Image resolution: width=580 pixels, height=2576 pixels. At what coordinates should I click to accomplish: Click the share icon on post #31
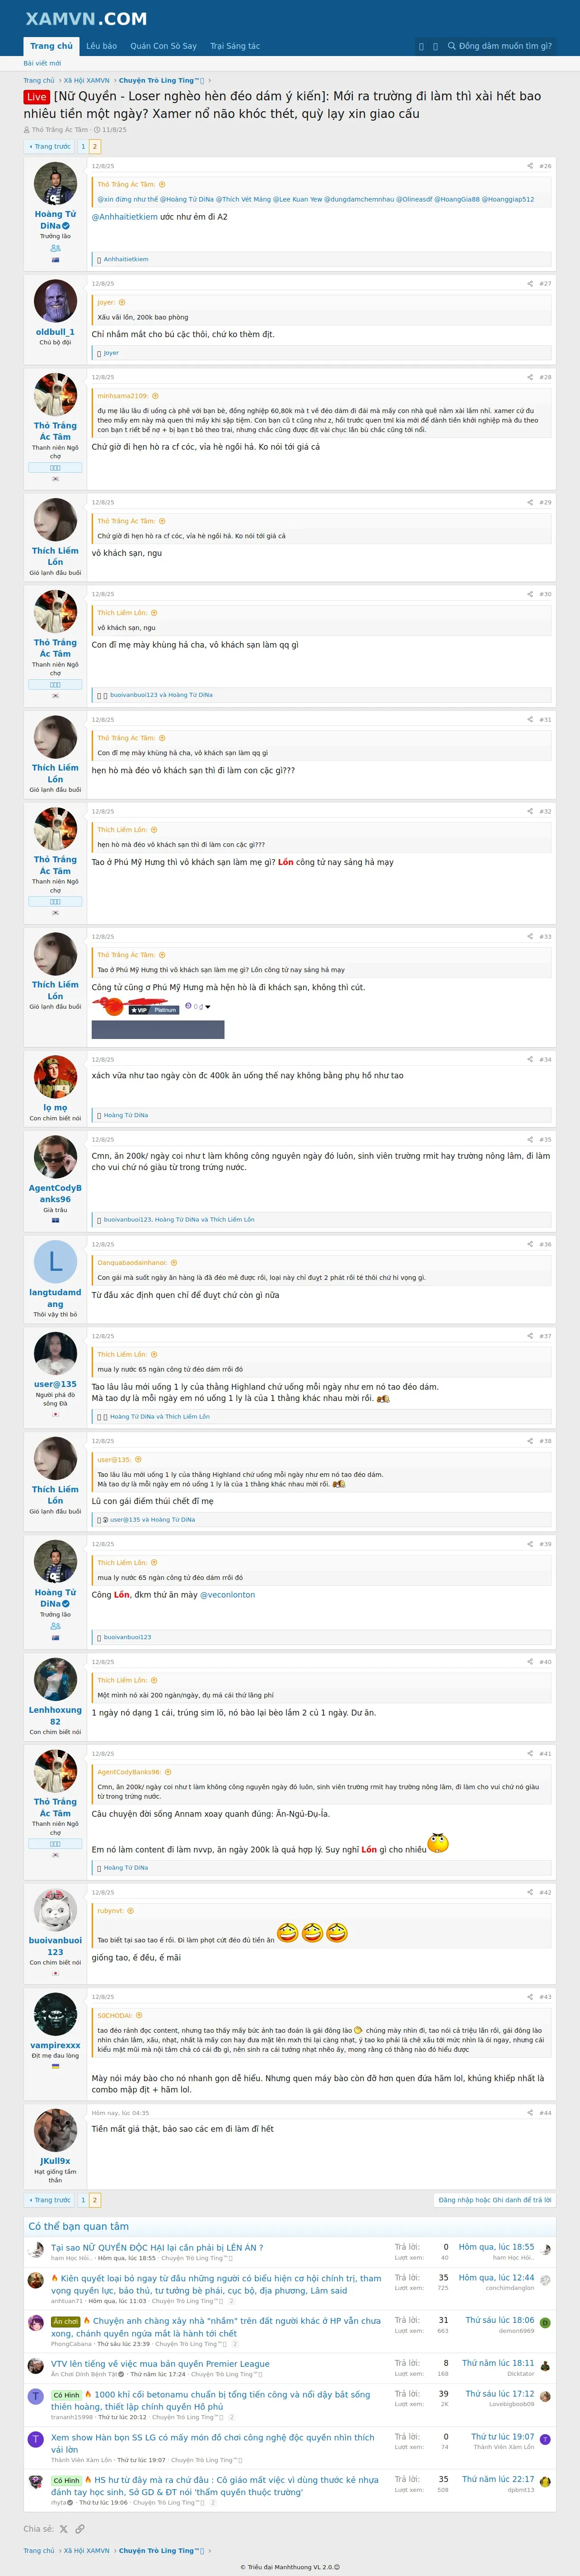(530, 719)
